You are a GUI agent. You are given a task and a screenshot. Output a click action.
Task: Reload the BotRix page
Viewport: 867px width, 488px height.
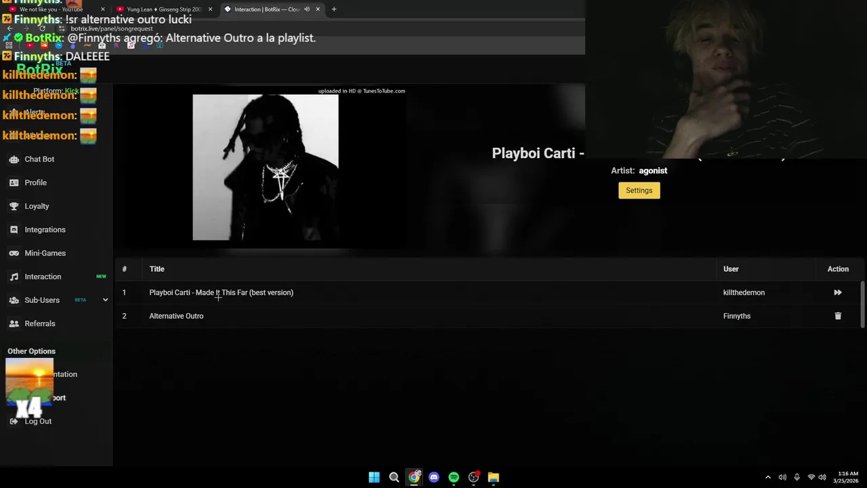click(x=42, y=28)
